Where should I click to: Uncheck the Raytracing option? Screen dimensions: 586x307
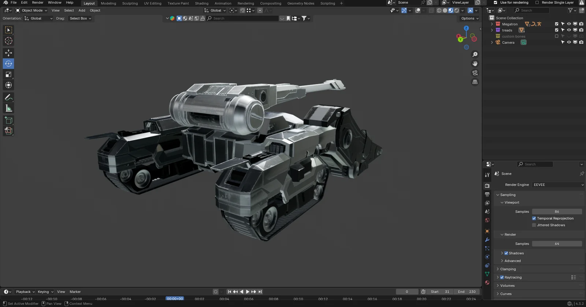[502, 277]
